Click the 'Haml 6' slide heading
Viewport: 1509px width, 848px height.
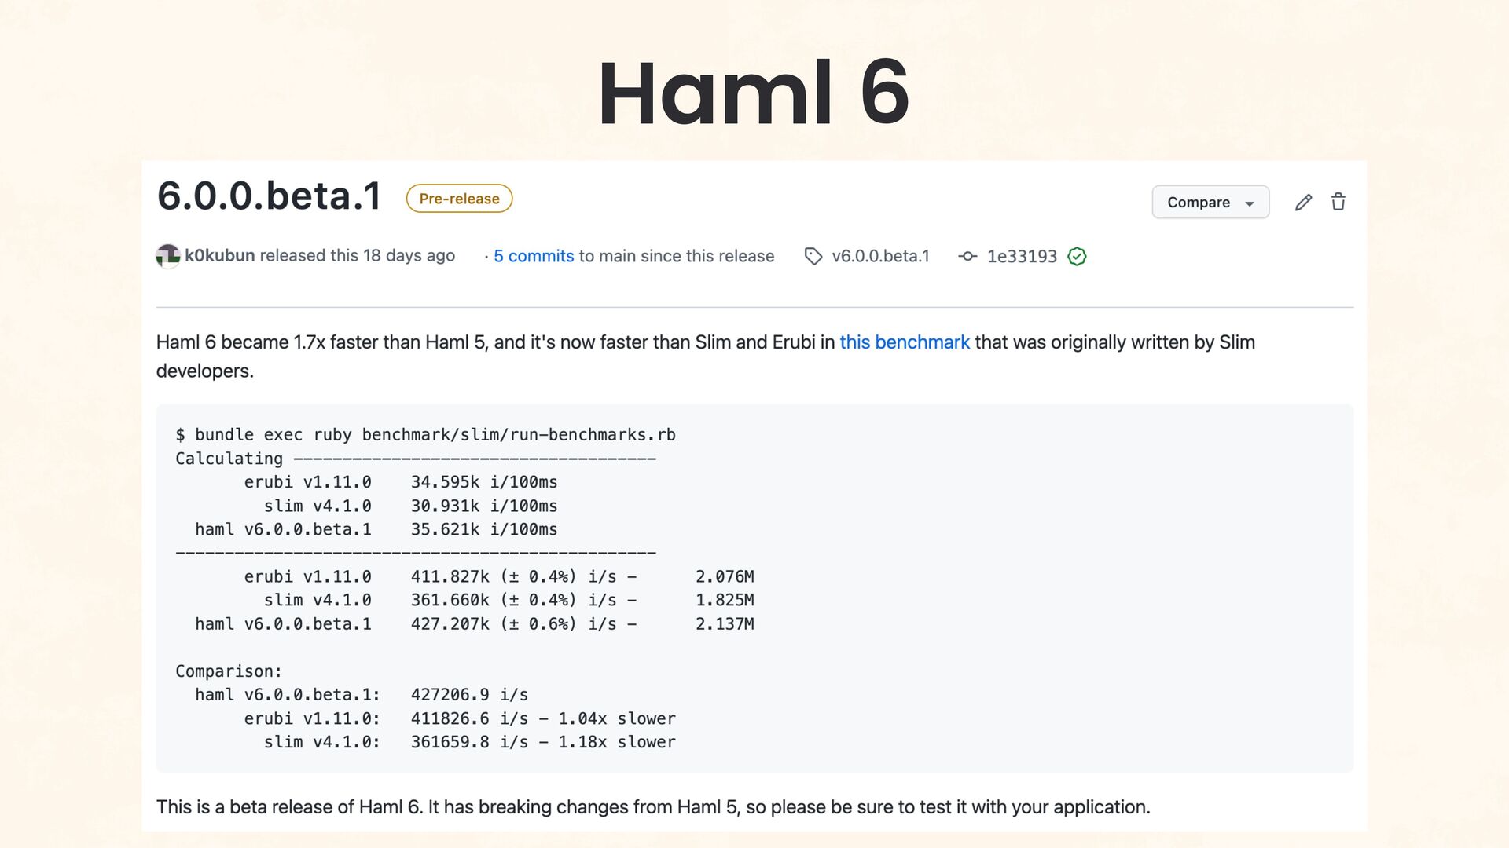coord(754,93)
